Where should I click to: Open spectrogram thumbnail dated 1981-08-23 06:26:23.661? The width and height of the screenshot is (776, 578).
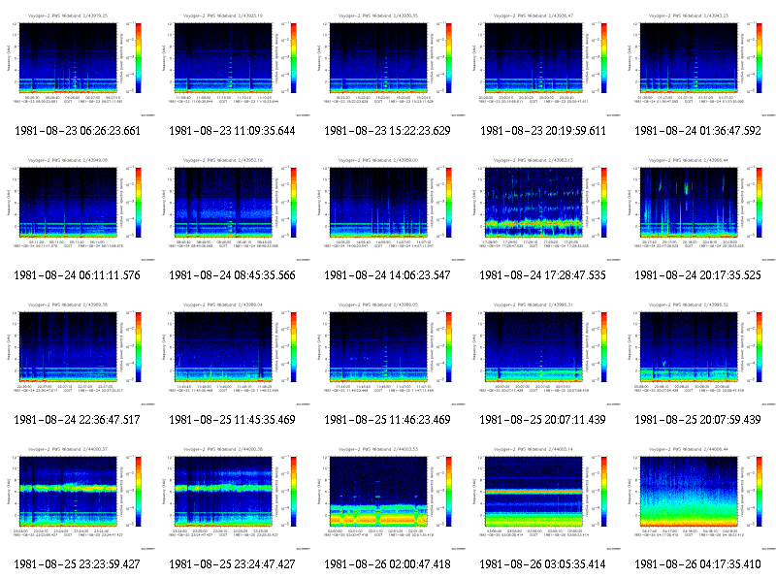(78, 64)
